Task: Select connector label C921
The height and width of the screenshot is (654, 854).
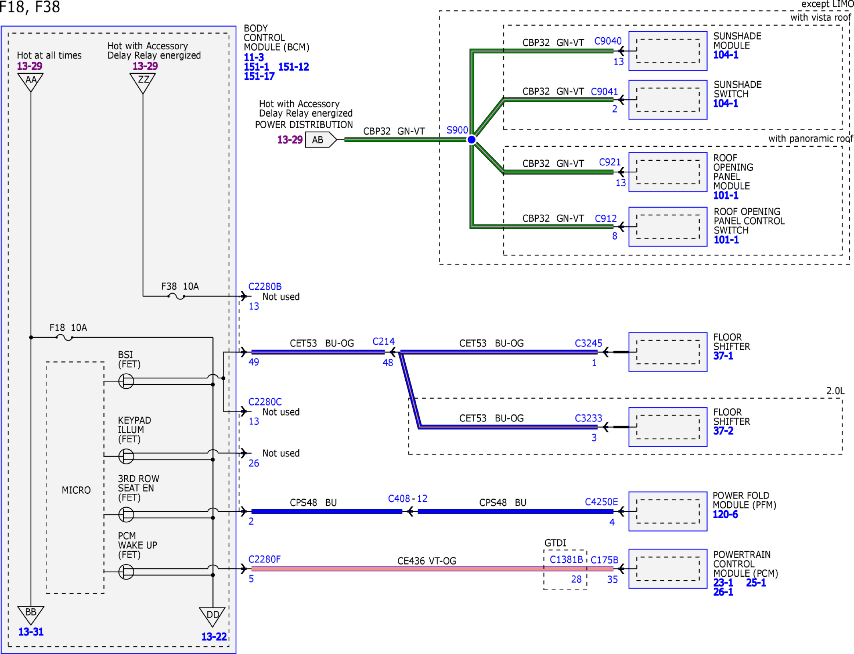Action: pos(610,162)
